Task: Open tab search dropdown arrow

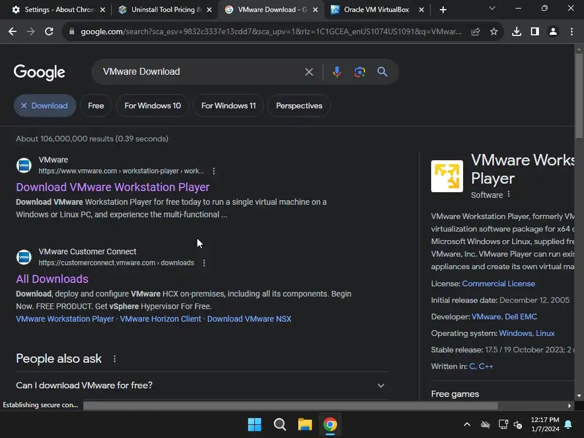Action: (492, 8)
